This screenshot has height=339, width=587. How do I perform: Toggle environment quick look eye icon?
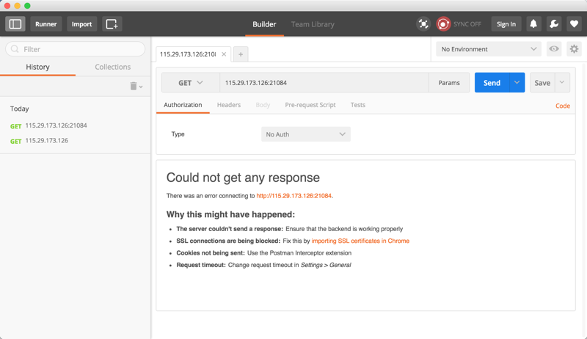tap(554, 49)
